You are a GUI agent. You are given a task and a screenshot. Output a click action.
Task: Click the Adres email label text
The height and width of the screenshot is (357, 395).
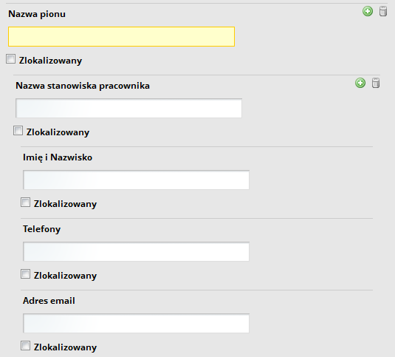(49, 301)
